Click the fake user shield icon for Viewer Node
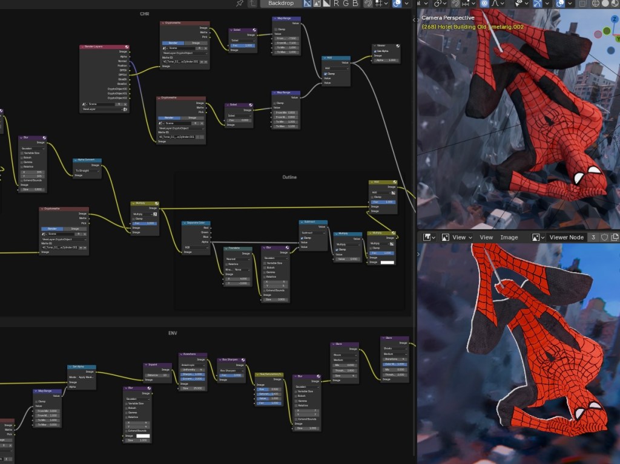 tap(604, 237)
